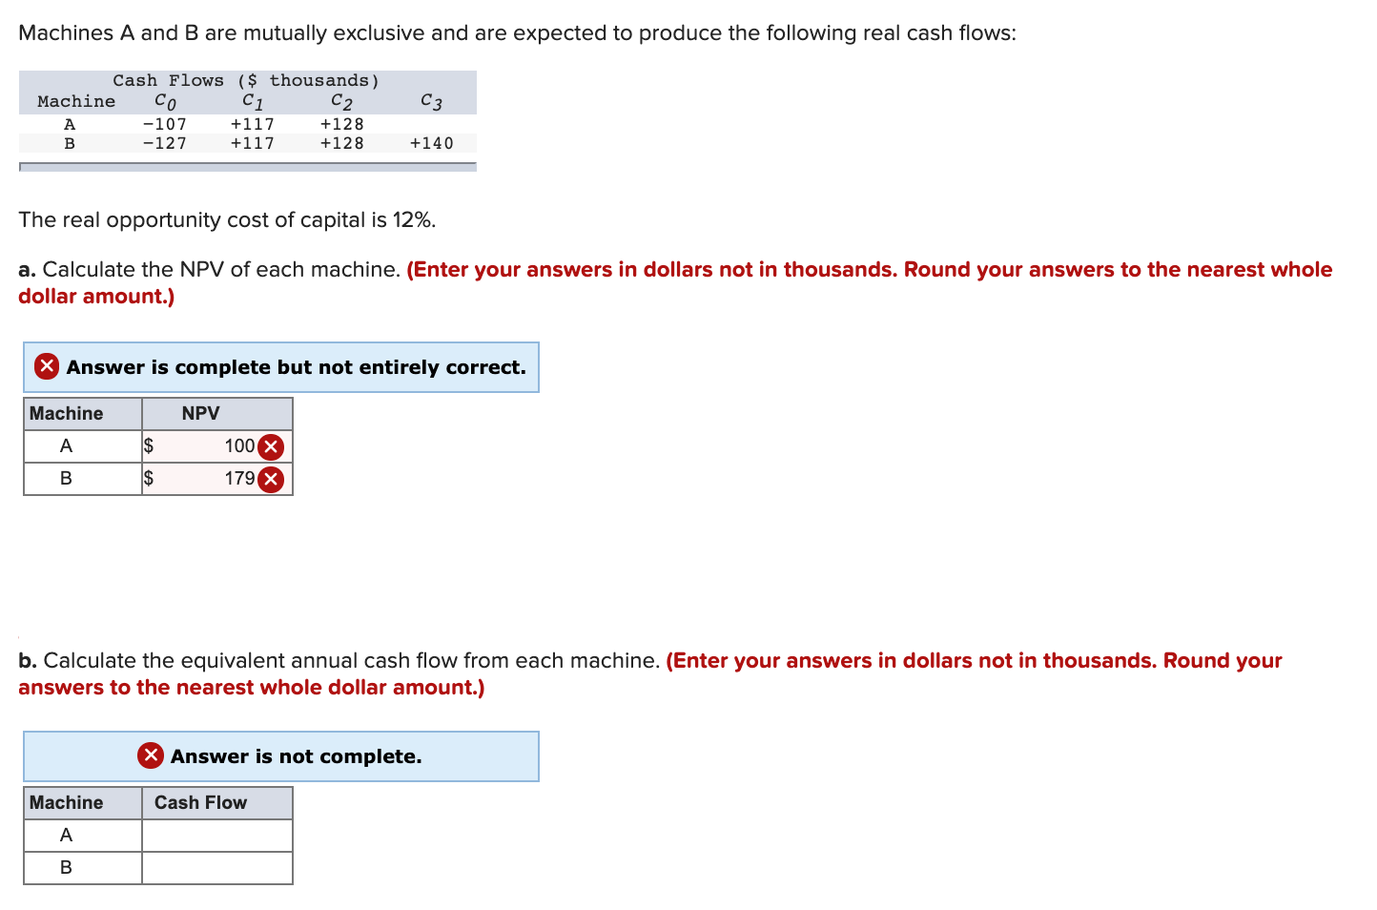1377x910 pixels.
Task: Click the X icon in 'Answer is not complete' banner
Action: (150, 755)
